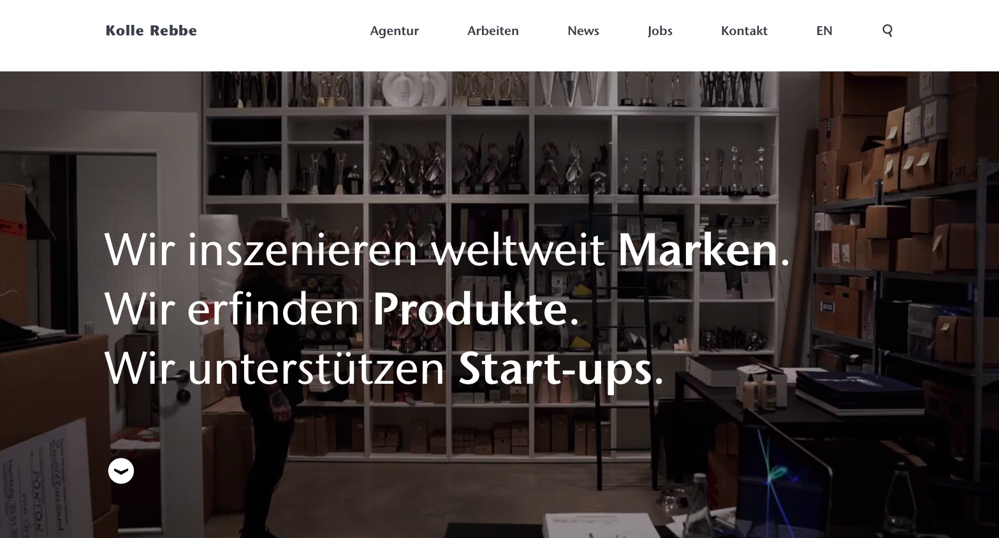The height and width of the screenshot is (538, 999).
Task: Visit the Jobs section
Action: click(x=660, y=31)
